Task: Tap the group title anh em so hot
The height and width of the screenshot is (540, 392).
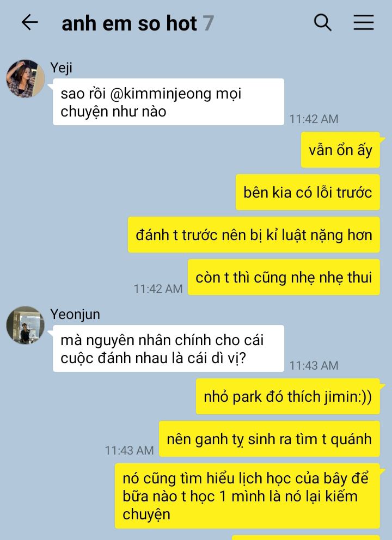Action: 129,23
